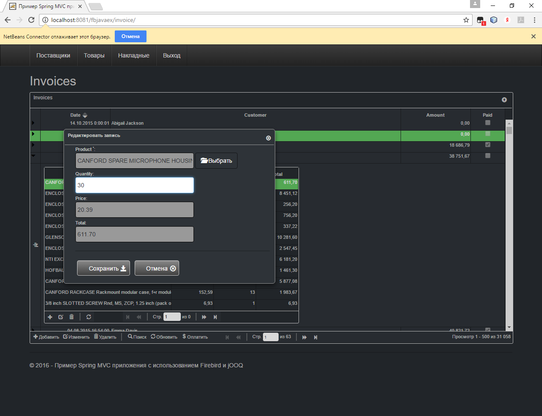Toggle the Paid checkbox for Abigail Jackson

click(x=488, y=123)
